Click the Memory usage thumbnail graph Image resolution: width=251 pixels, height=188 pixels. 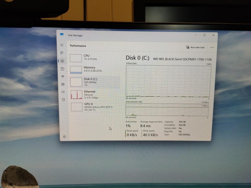[x=76, y=70]
